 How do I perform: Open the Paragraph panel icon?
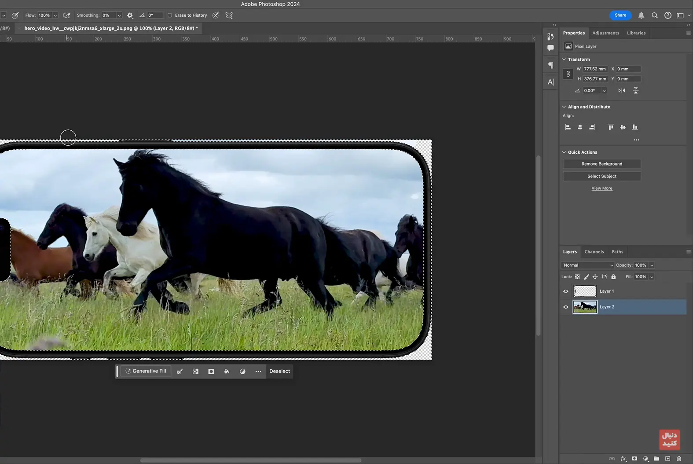550,65
